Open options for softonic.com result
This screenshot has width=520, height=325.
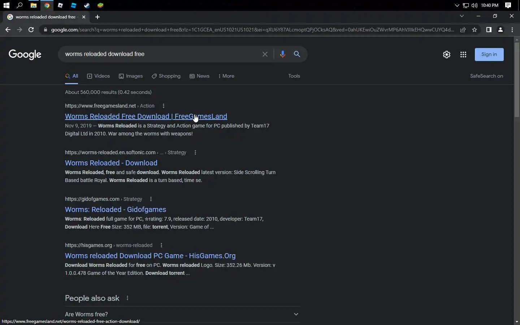pos(195,152)
